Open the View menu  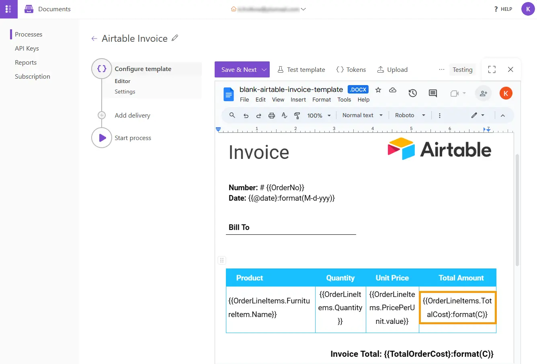(x=278, y=100)
